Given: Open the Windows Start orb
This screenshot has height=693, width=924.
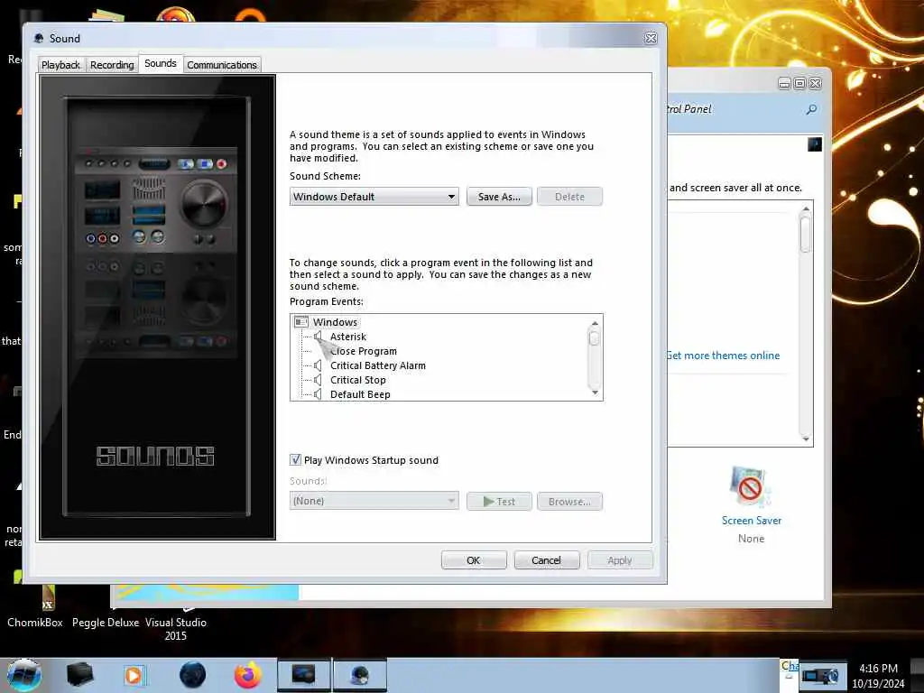Looking at the screenshot, I should [x=23, y=675].
